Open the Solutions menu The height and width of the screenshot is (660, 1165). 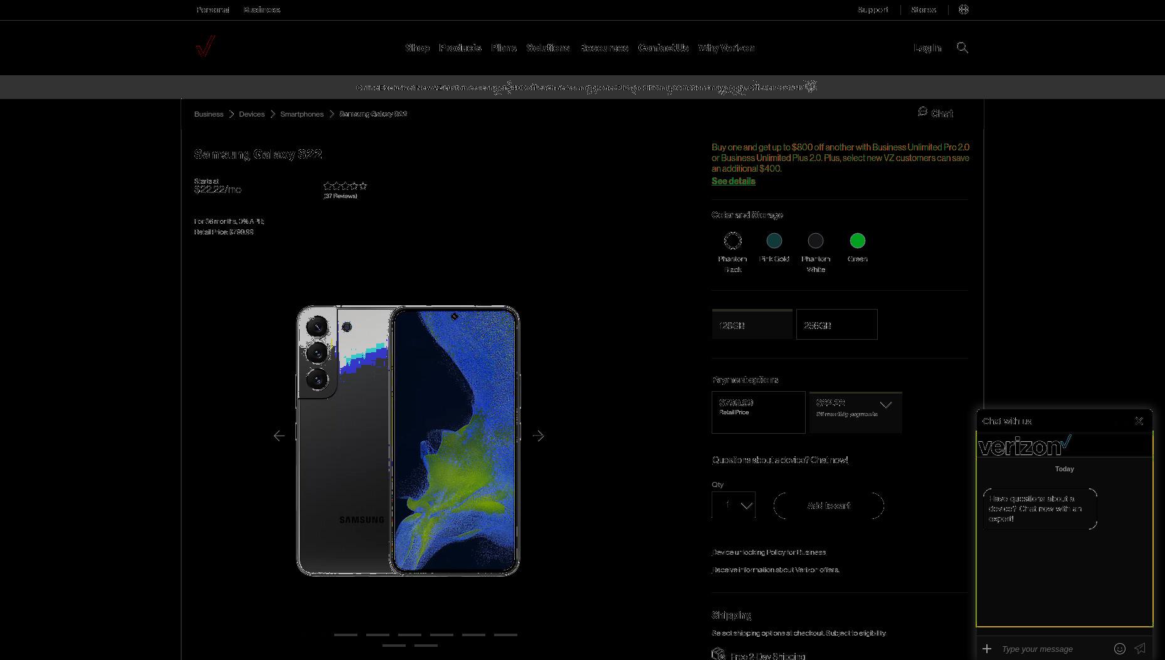tap(548, 48)
